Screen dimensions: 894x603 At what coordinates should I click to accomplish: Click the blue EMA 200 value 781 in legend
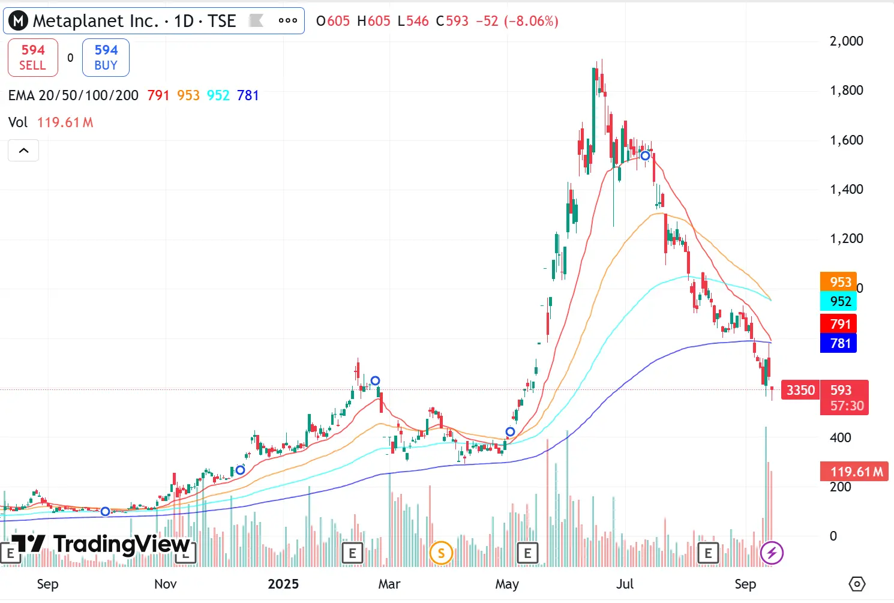[248, 95]
